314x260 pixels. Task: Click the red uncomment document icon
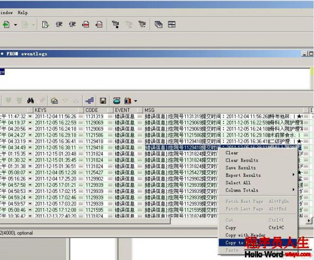(99, 25)
